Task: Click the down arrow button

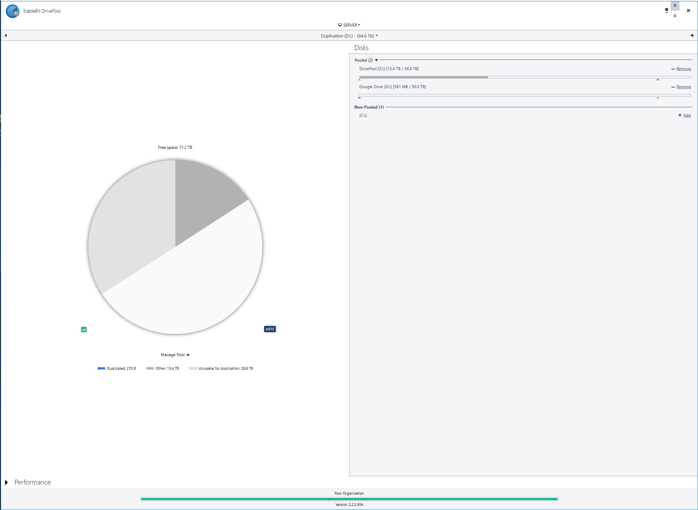Action: click(675, 15)
